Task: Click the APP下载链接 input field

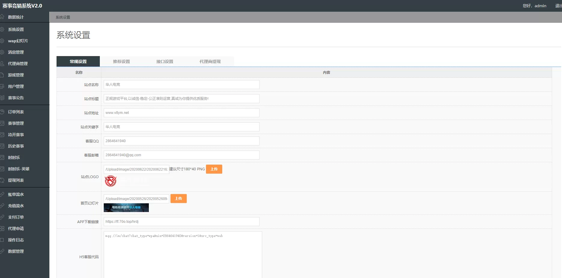Action: pos(181,222)
